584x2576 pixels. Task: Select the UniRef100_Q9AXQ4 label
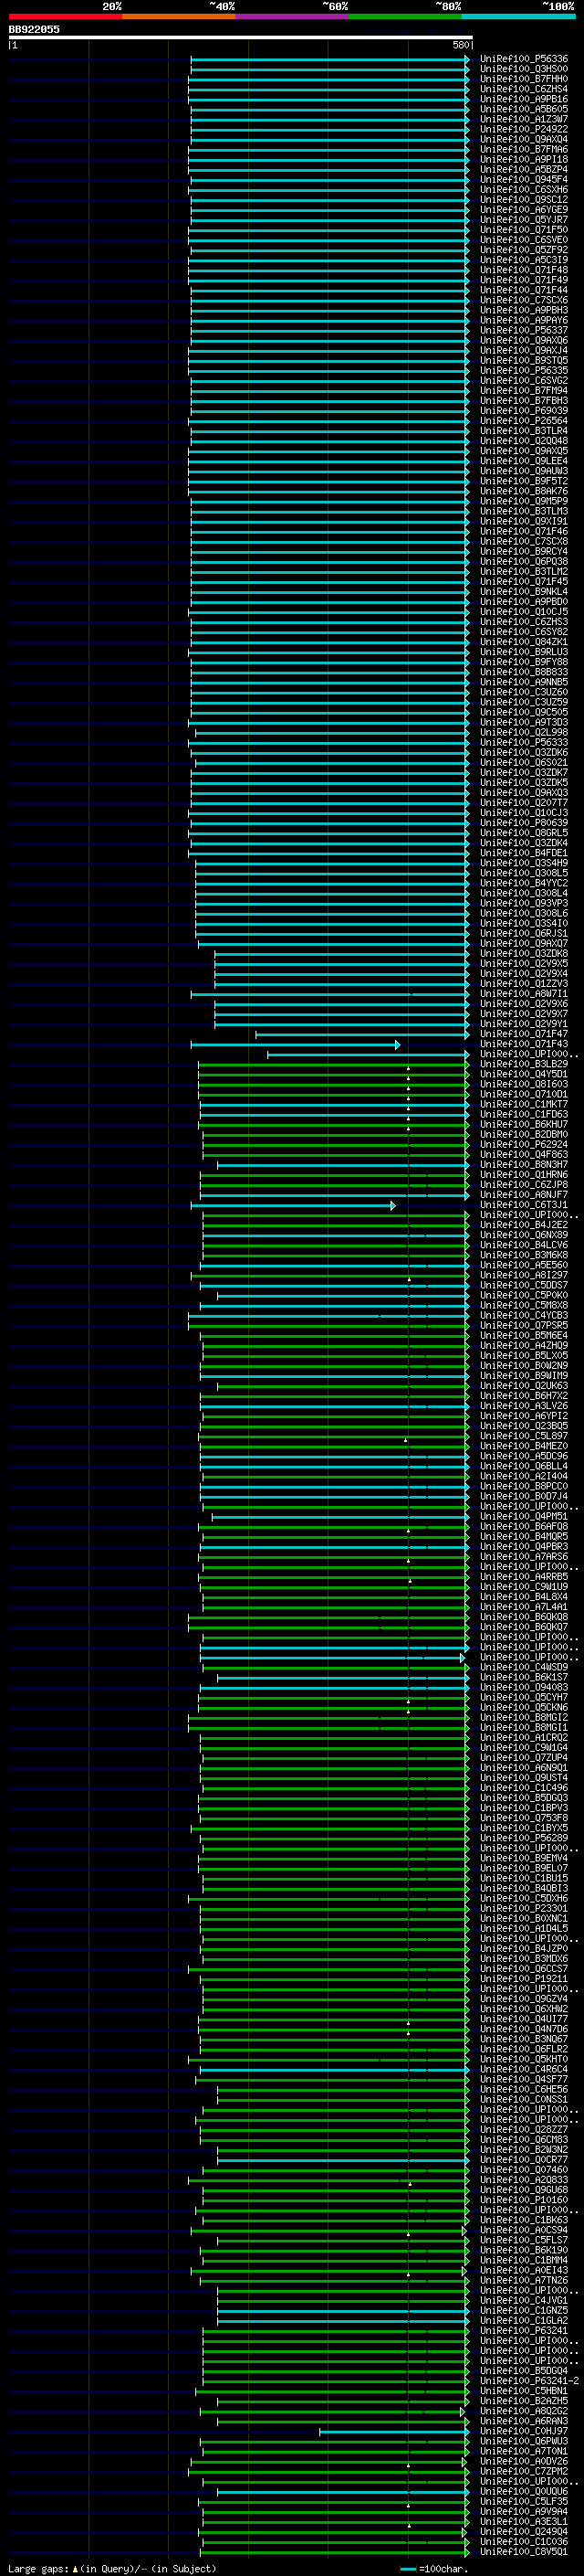coord(524,139)
